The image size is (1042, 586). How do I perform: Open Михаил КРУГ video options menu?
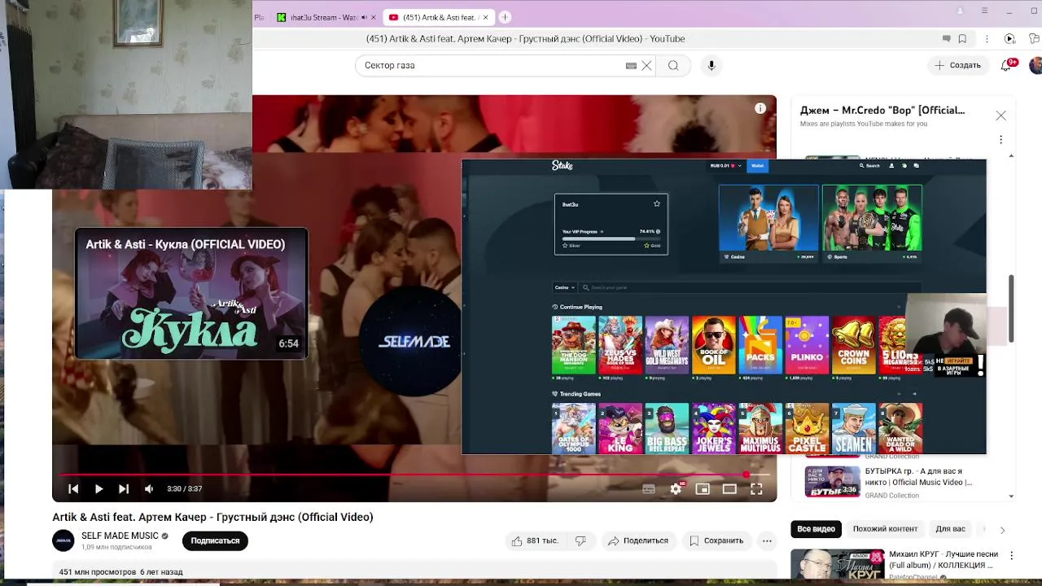[x=1012, y=556]
